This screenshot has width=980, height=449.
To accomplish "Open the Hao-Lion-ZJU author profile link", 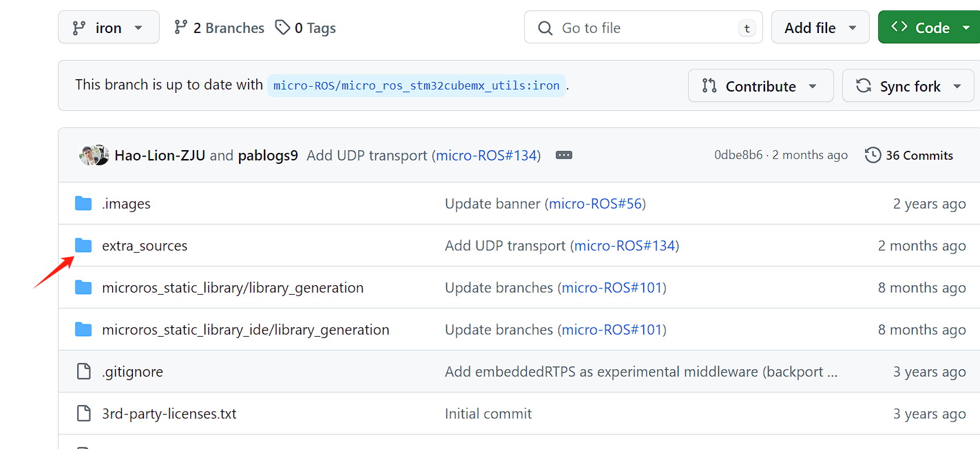I will point(160,155).
